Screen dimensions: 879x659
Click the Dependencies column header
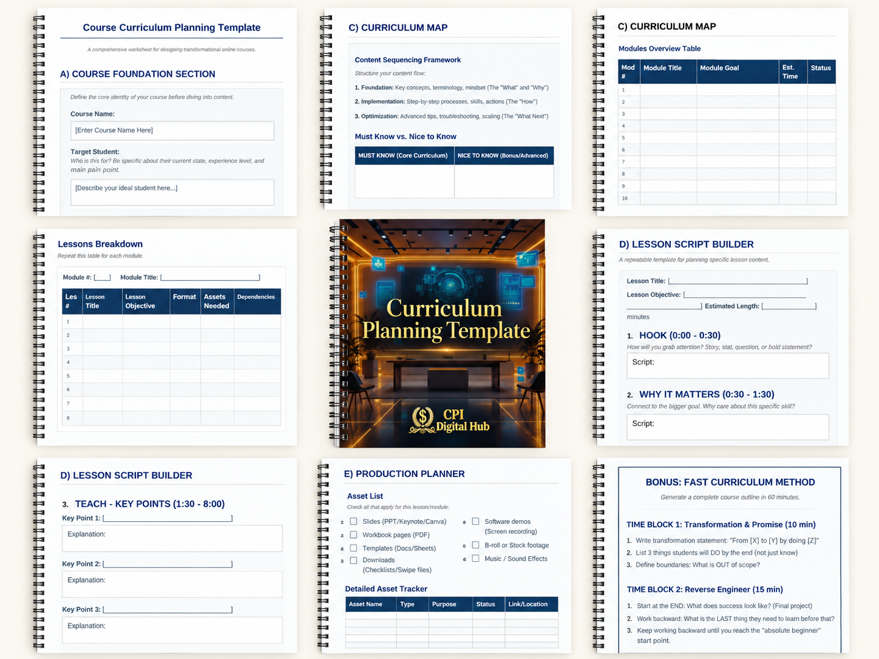(257, 302)
